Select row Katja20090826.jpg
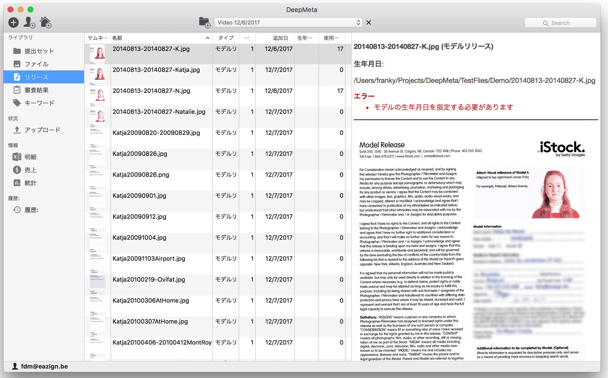The height and width of the screenshot is (378, 608). pyautogui.click(x=217, y=159)
